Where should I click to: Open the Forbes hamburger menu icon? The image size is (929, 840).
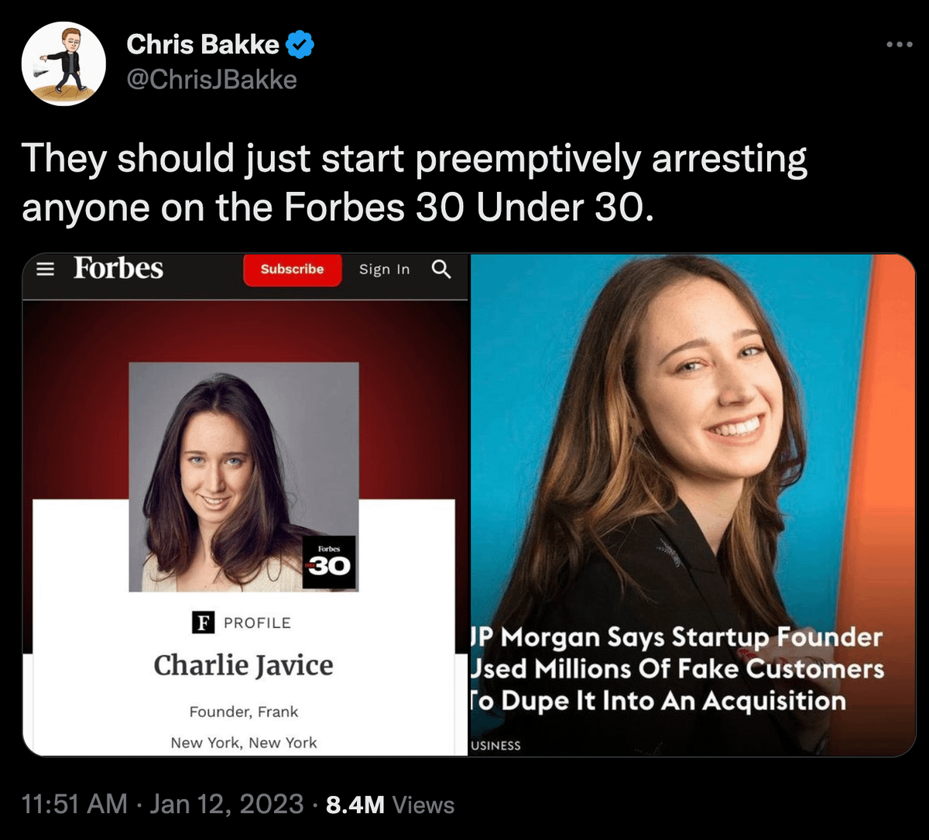46,269
